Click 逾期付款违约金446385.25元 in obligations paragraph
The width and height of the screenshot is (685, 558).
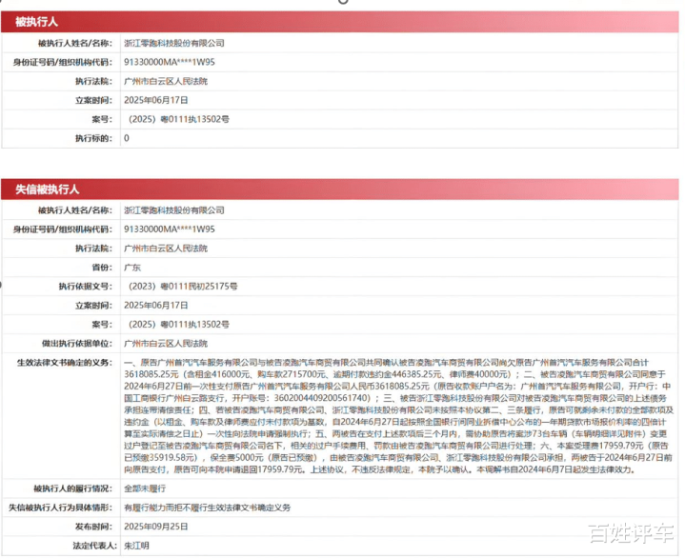click(x=387, y=374)
